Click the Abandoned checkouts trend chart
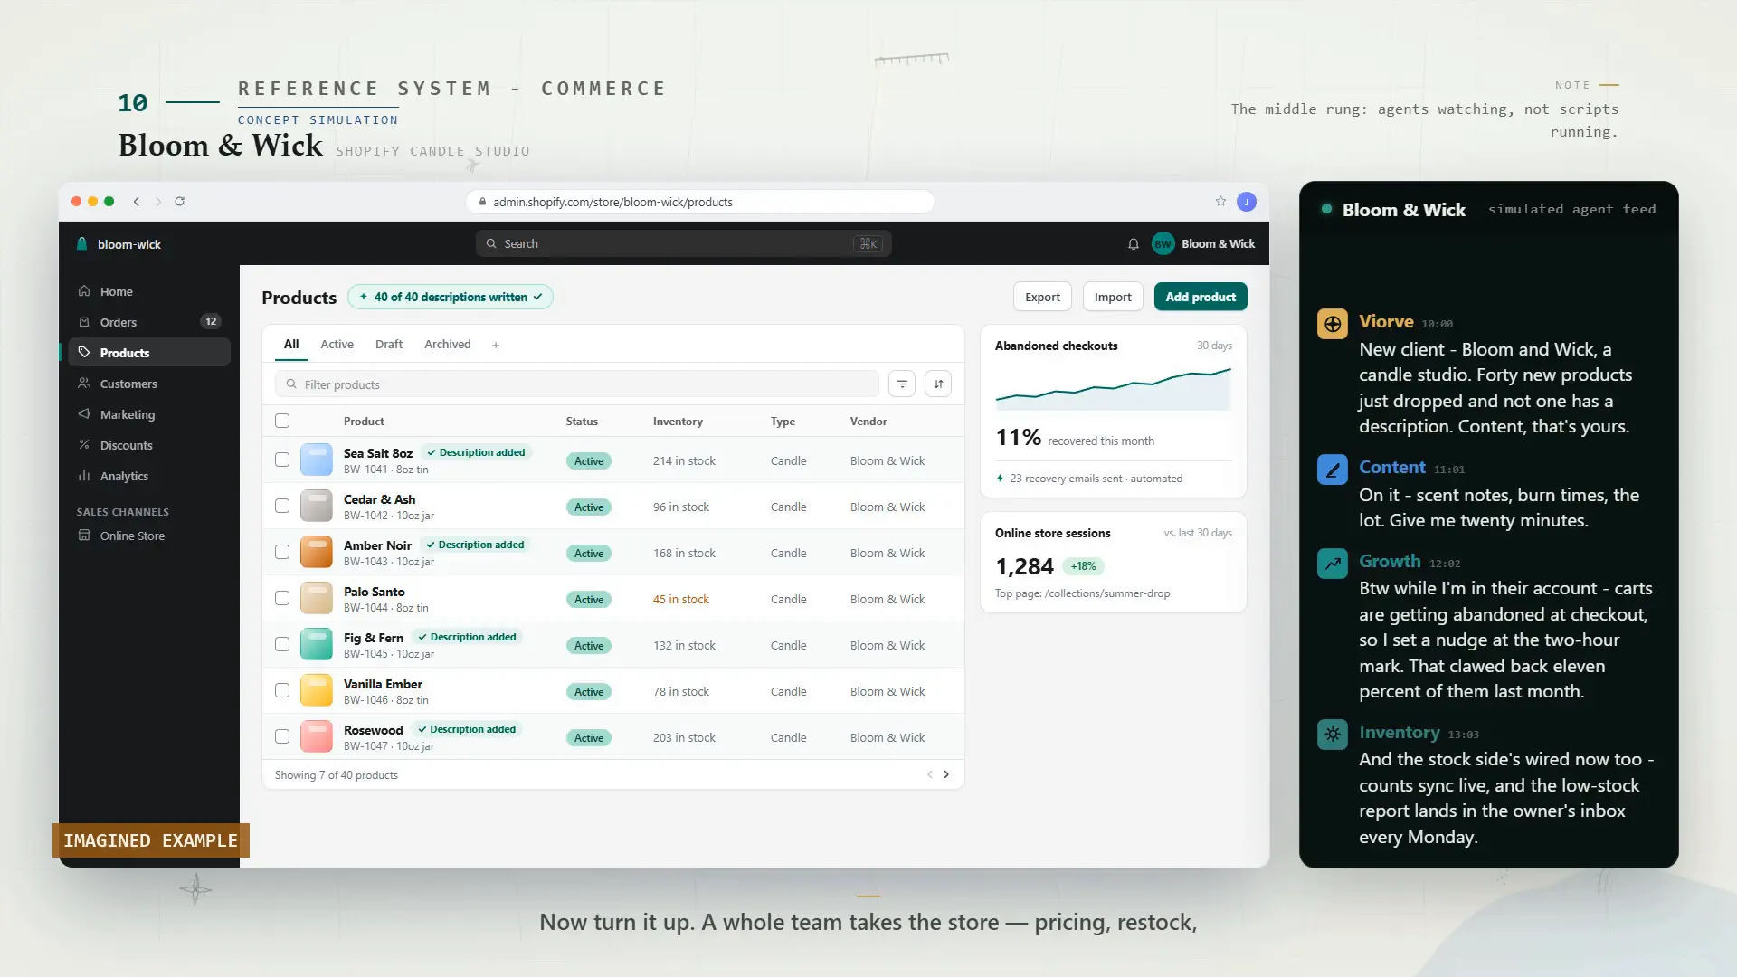The width and height of the screenshot is (1737, 977). (1114, 388)
